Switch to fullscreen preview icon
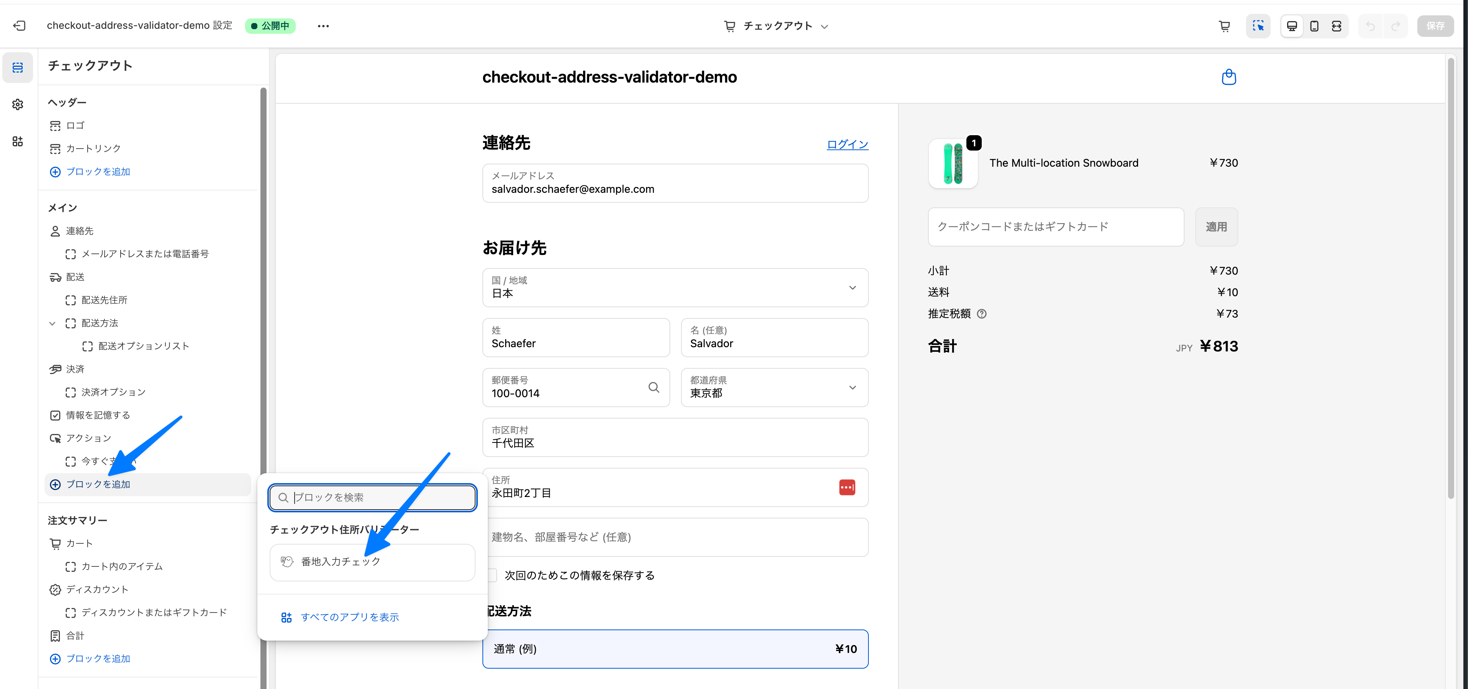The image size is (1468, 689). (1336, 26)
